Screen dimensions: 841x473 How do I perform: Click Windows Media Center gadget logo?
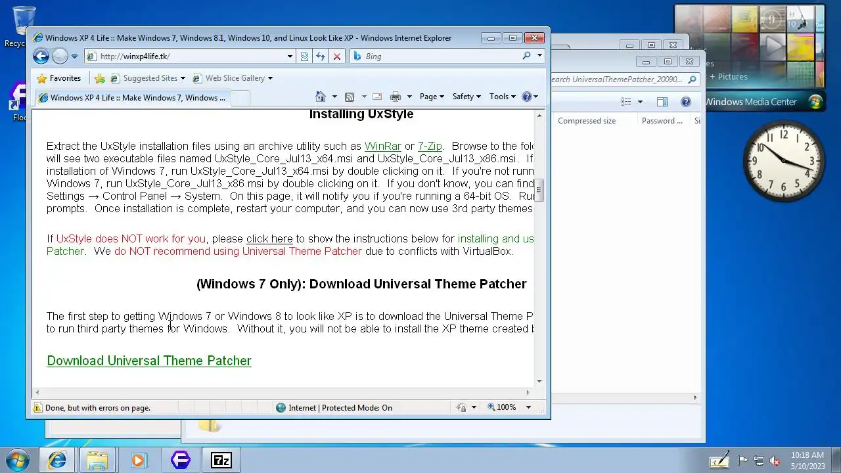tap(815, 102)
